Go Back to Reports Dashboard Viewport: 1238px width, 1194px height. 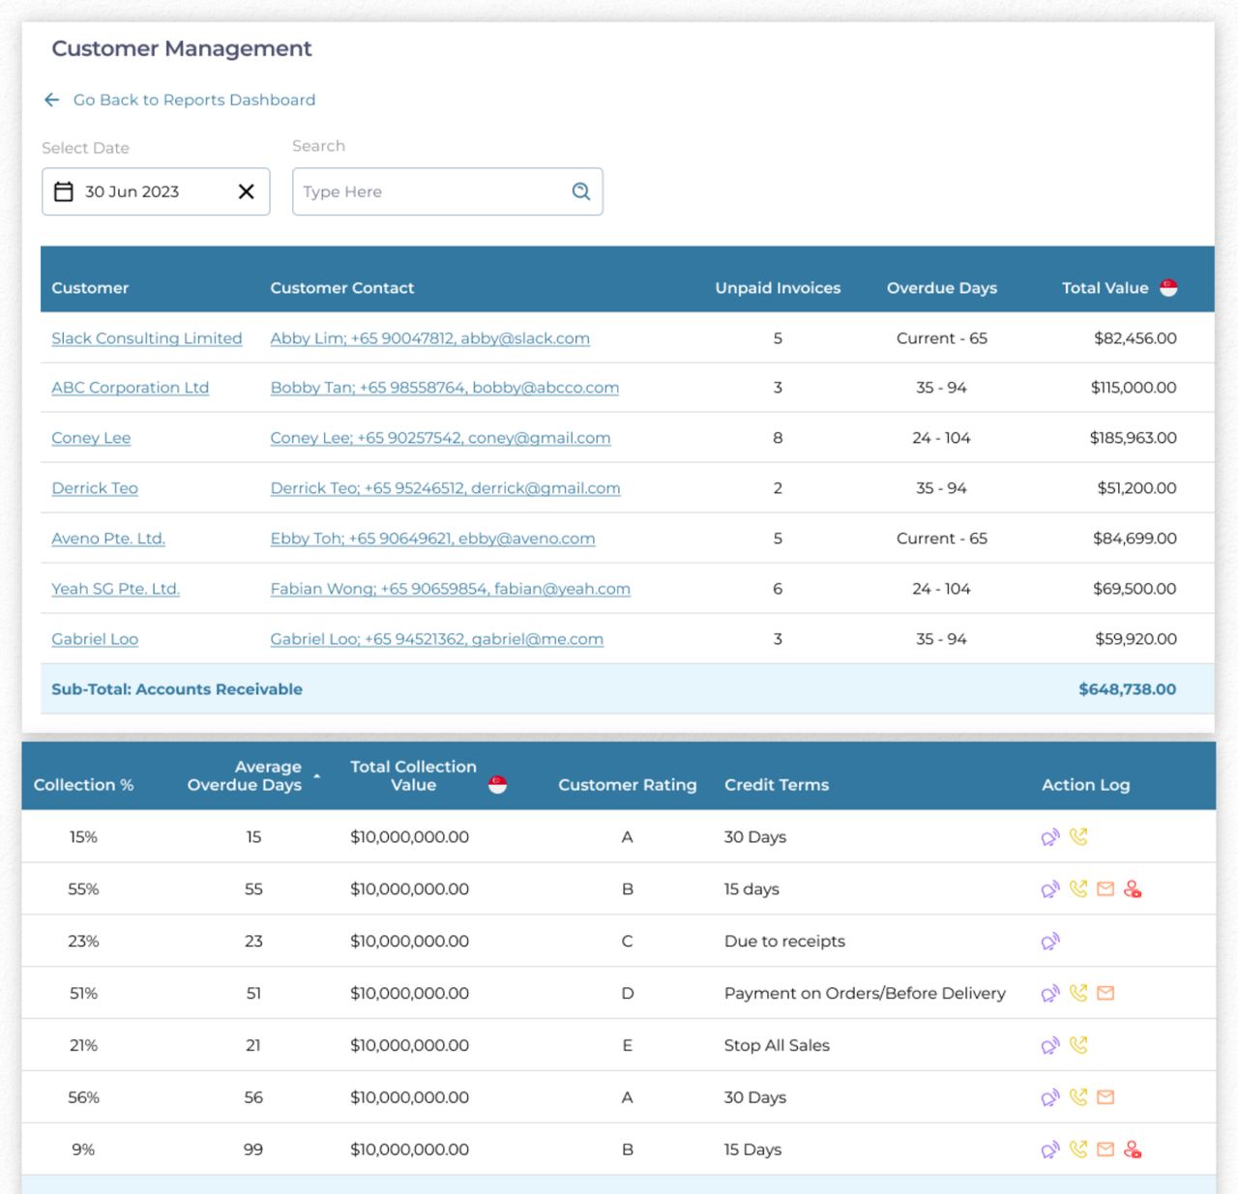pos(194,100)
